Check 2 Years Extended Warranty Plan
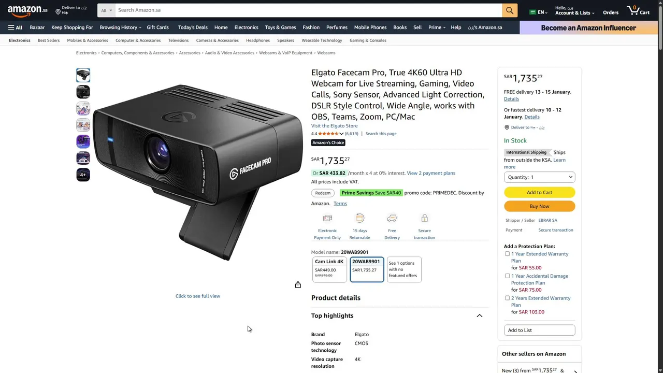Viewport: 663px width, 373px height. pos(507,298)
